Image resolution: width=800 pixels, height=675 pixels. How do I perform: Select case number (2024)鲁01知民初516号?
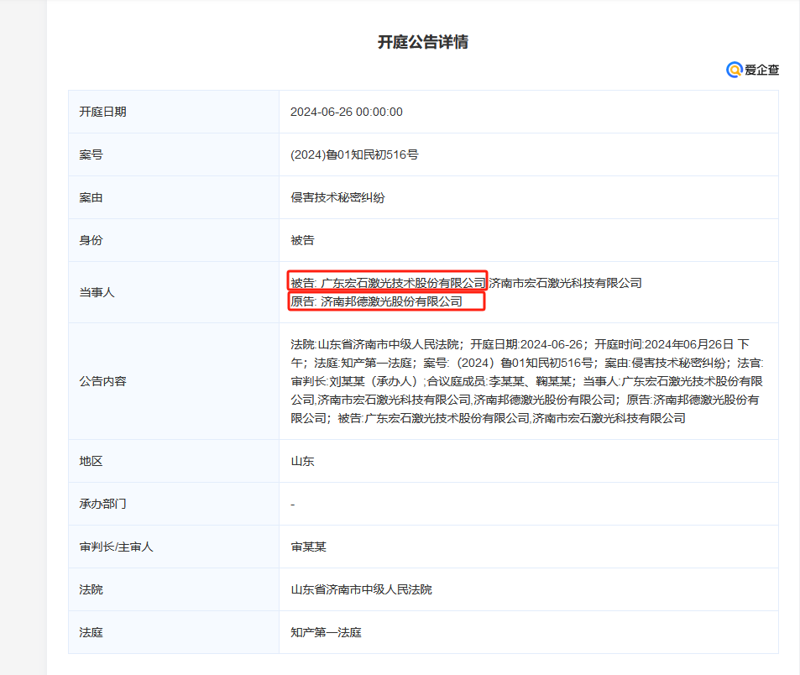(x=354, y=154)
